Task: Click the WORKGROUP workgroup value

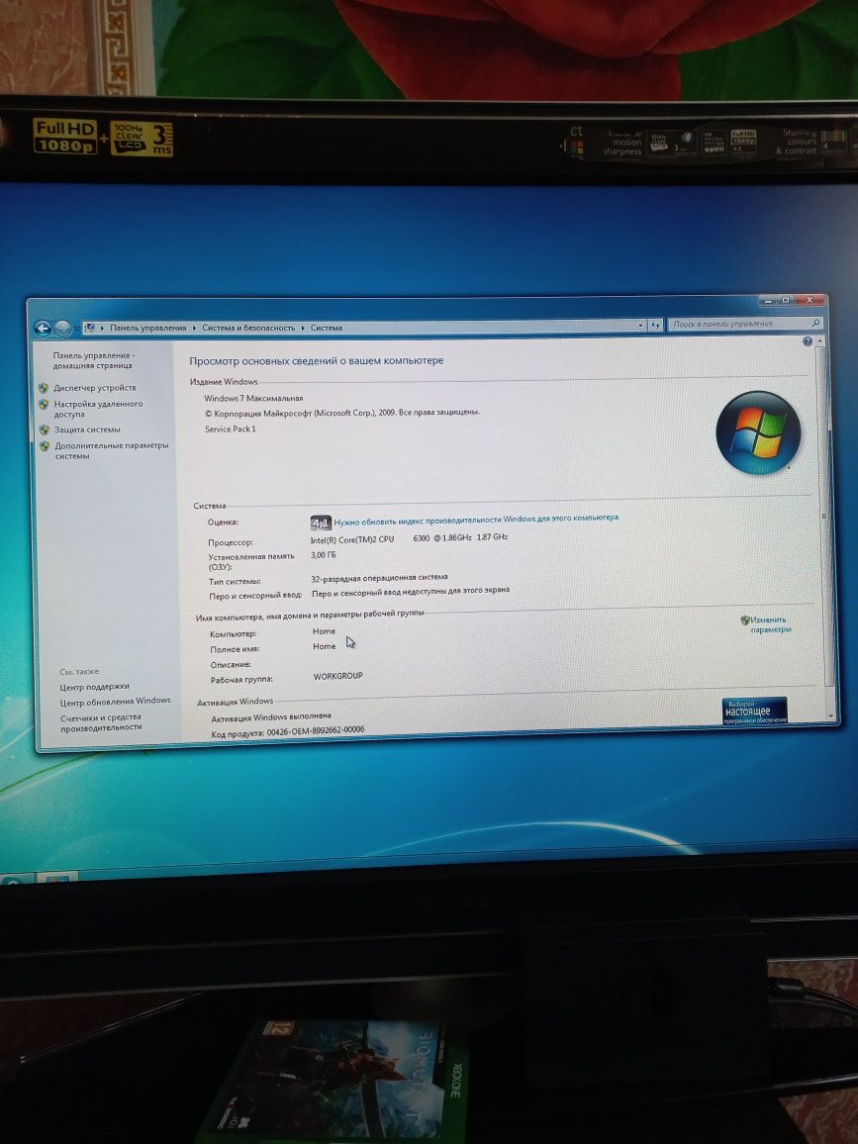Action: (337, 676)
